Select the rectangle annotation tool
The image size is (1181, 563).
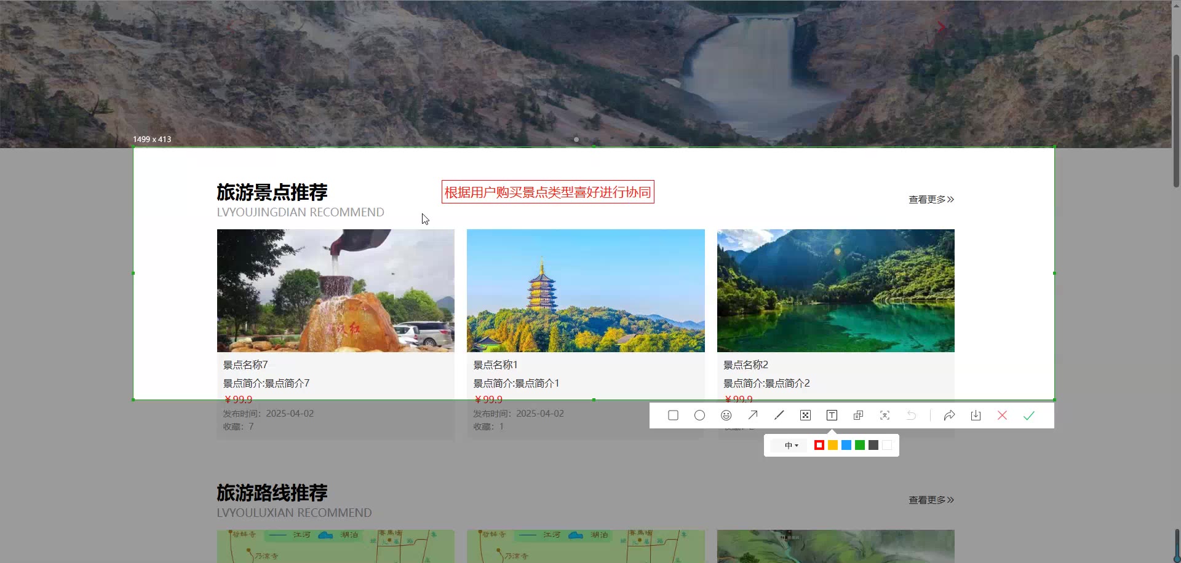click(x=673, y=415)
